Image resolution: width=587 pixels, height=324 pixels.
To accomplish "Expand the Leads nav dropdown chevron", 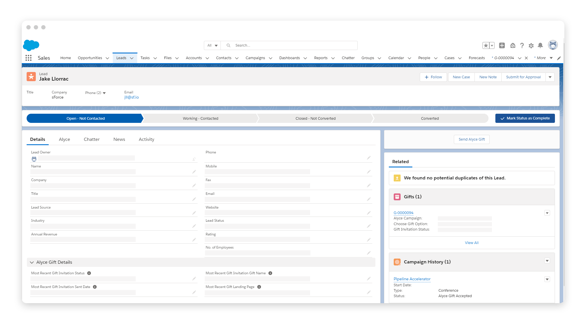I will 132,58.
